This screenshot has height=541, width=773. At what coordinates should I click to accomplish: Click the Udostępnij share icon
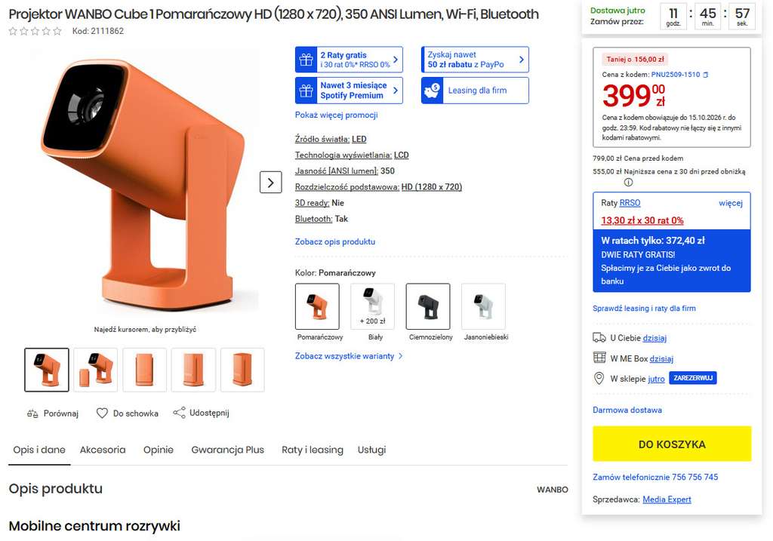(x=180, y=413)
